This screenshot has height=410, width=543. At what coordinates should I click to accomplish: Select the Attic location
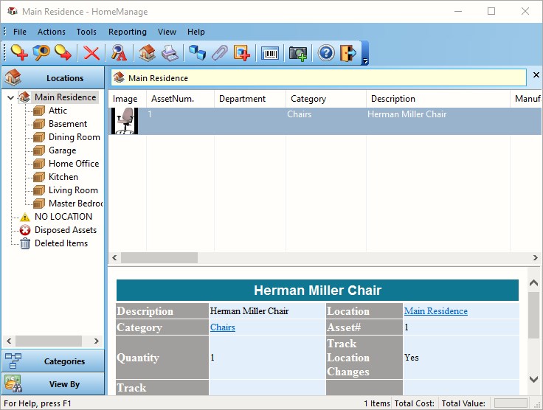(58, 111)
